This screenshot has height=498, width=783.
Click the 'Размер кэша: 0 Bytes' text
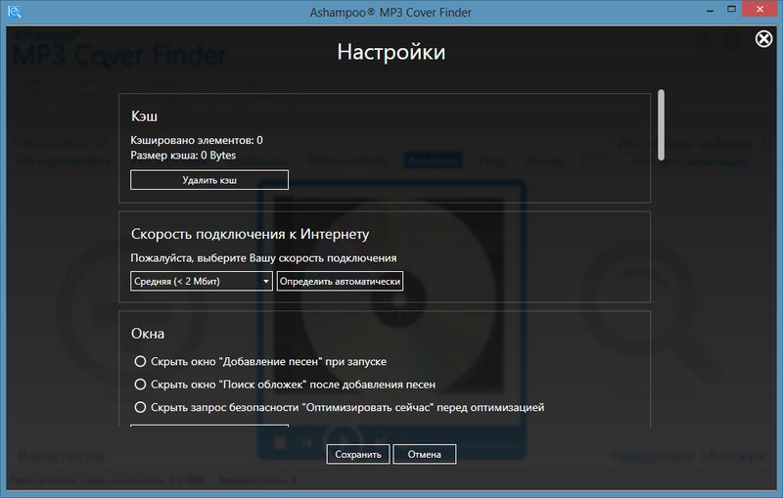183,156
